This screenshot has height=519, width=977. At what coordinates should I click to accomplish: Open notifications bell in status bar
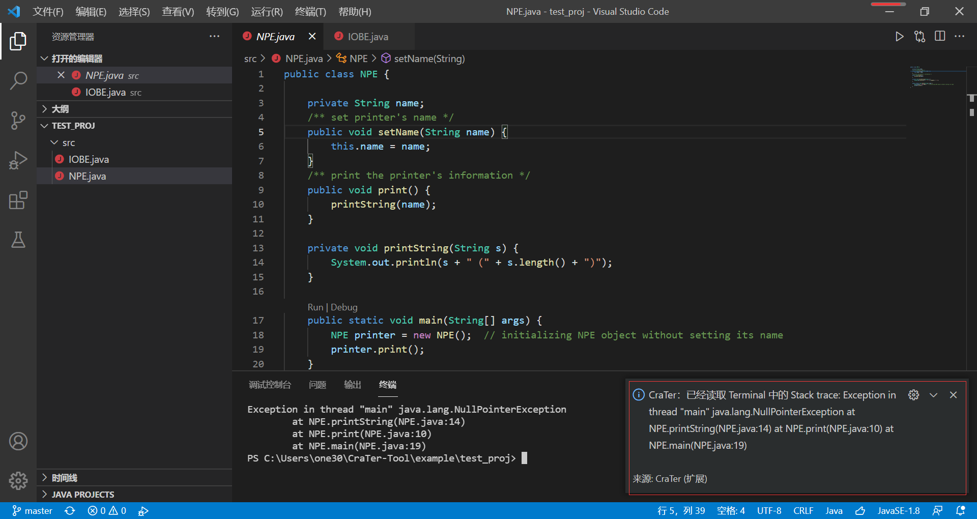[x=960, y=510]
